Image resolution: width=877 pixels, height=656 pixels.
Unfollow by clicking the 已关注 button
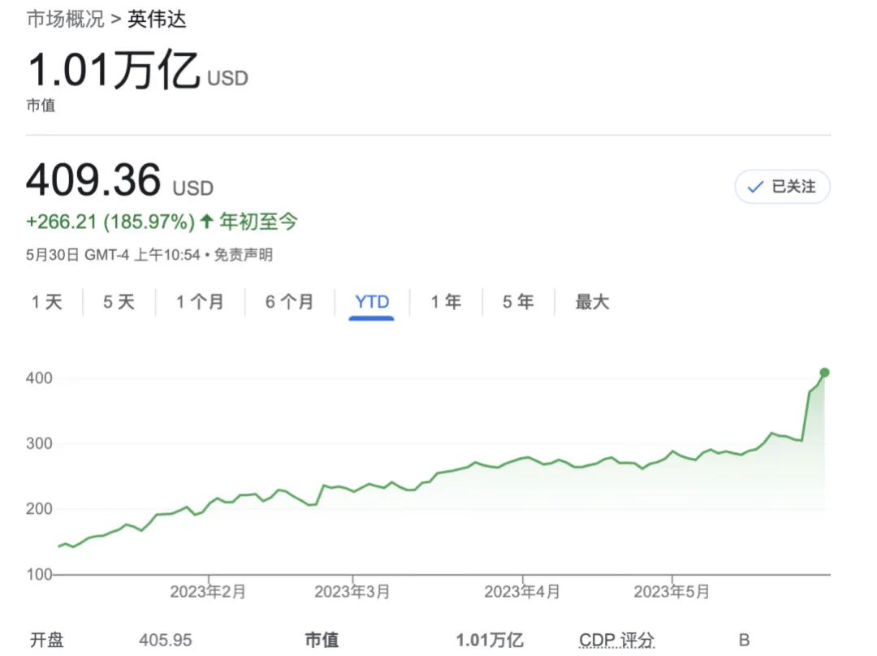click(x=781, y=187)
